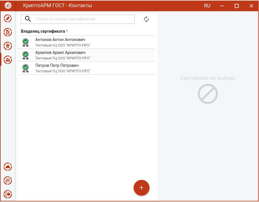Click the exit icon at sidebar bottom
Image resolution: width=259 pixels, height=202 pixels.
[x=8, y=194]
